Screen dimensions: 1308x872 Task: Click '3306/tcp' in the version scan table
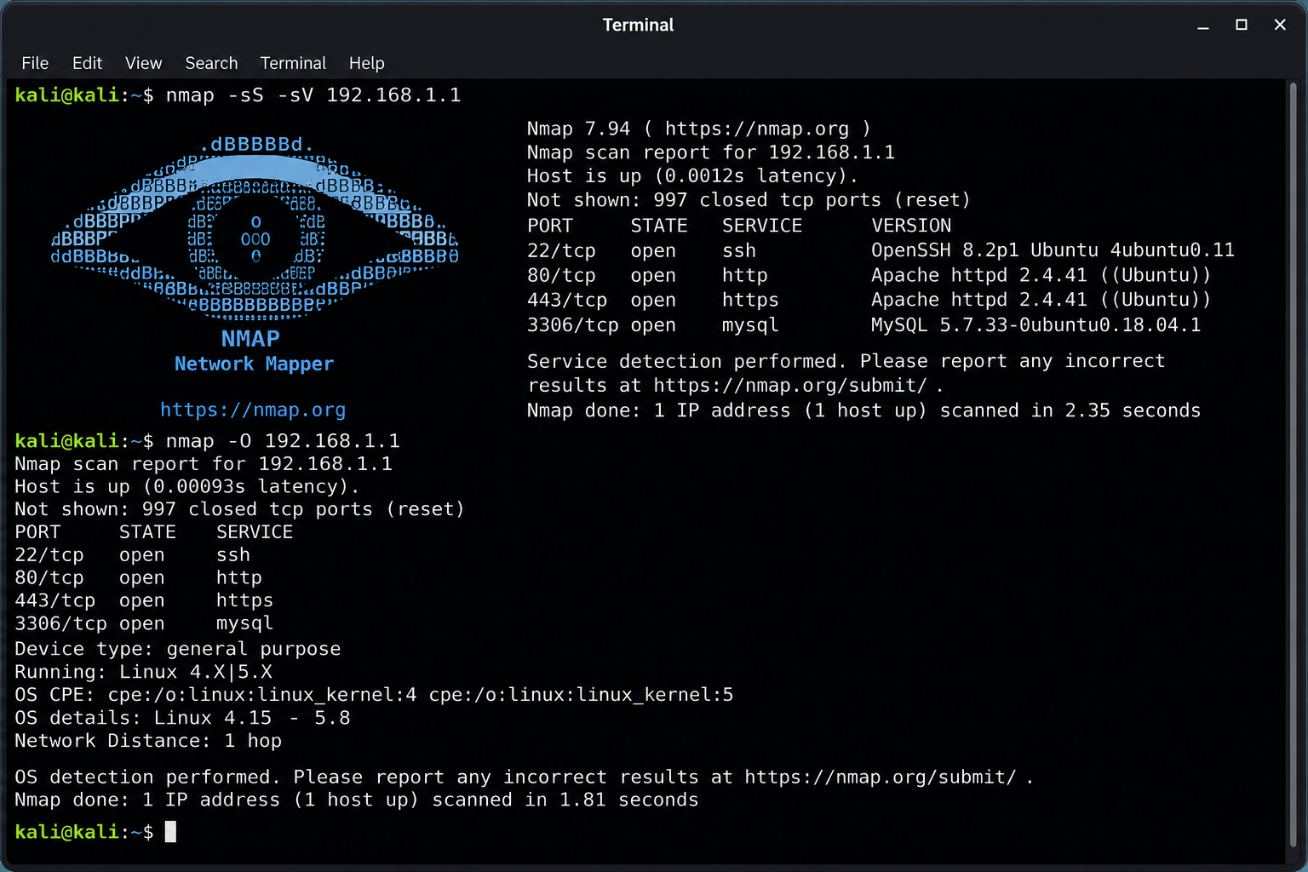pyautogui.click(x=573, y=324)
